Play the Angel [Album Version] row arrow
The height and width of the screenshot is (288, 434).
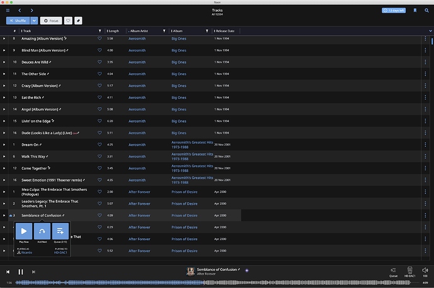[x=4, y=109]
